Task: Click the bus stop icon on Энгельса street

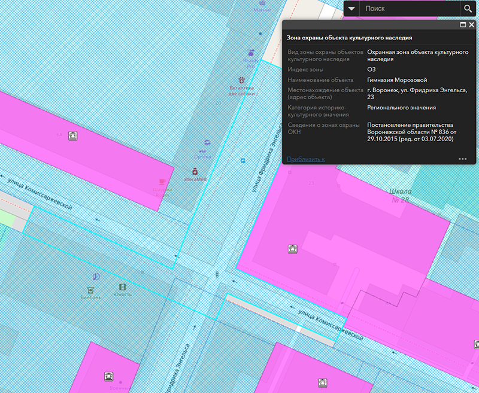Action: tap(242, 160)
